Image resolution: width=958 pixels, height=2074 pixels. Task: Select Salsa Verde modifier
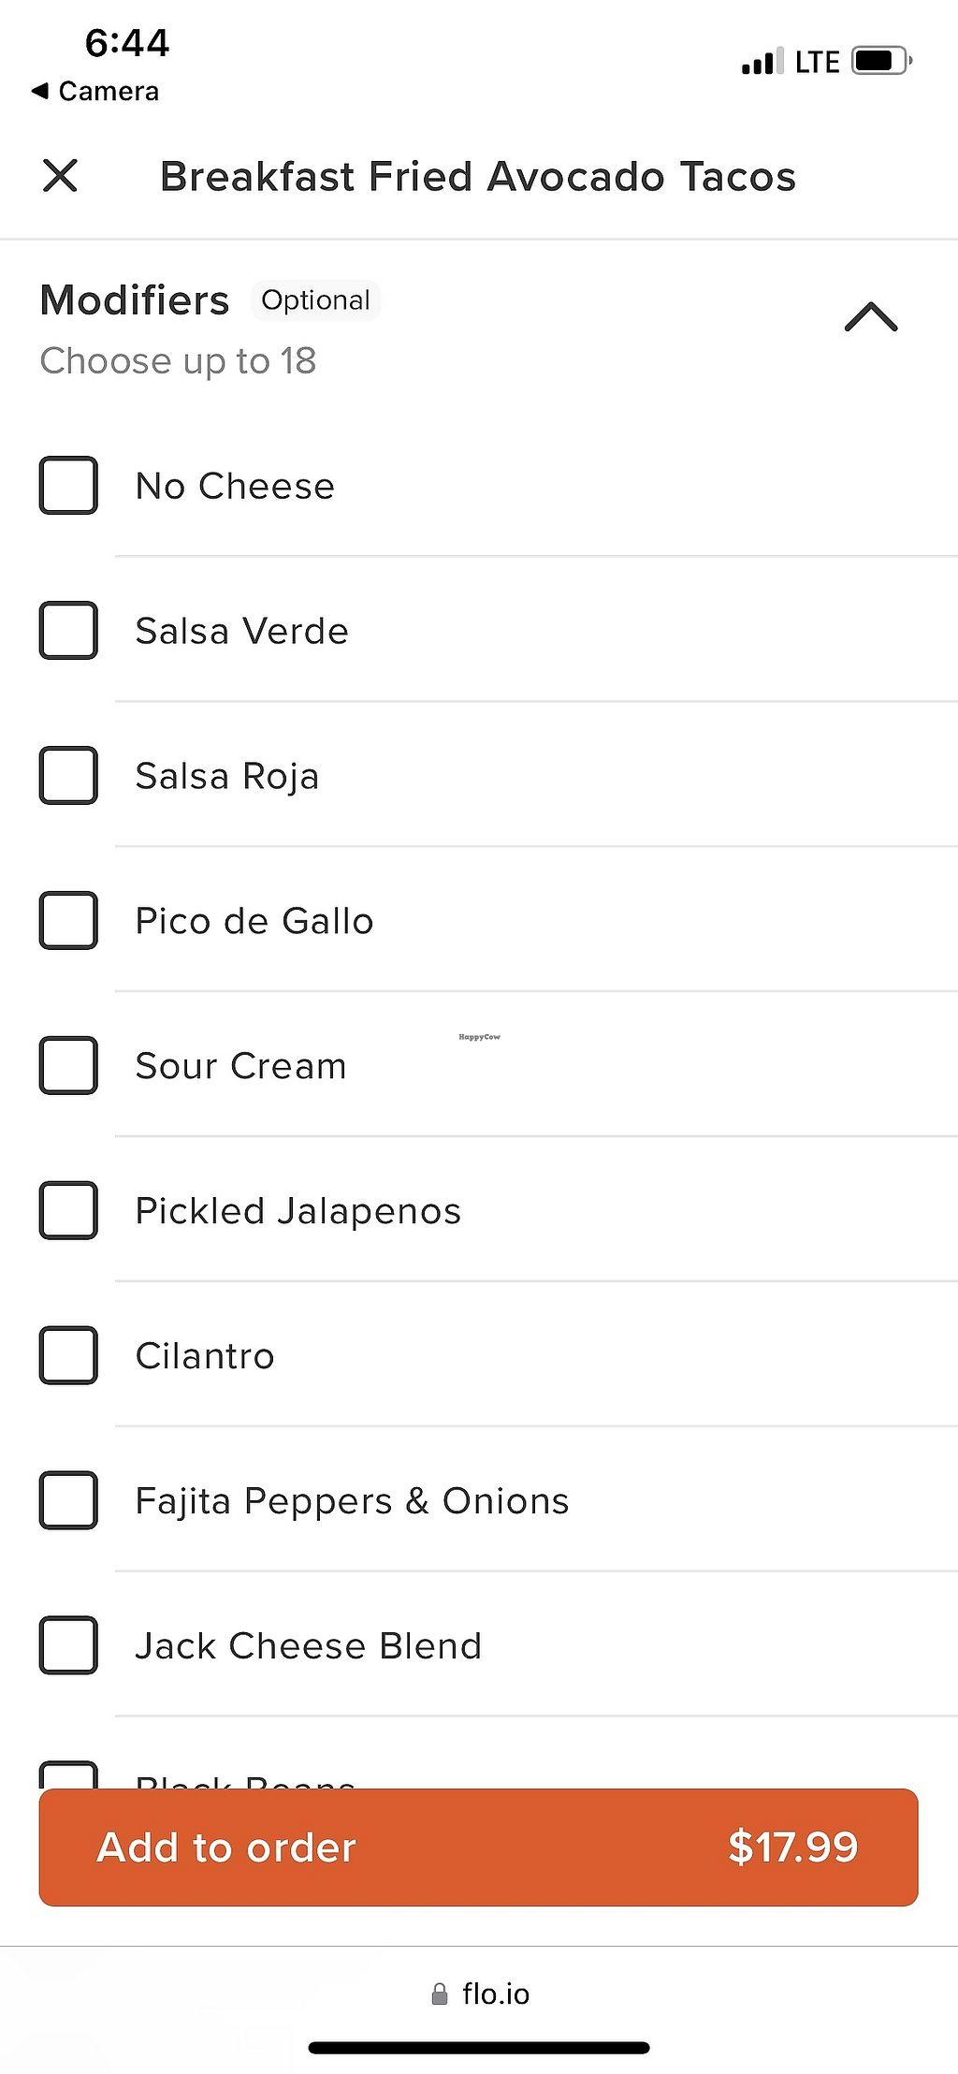tap(68, 631)
